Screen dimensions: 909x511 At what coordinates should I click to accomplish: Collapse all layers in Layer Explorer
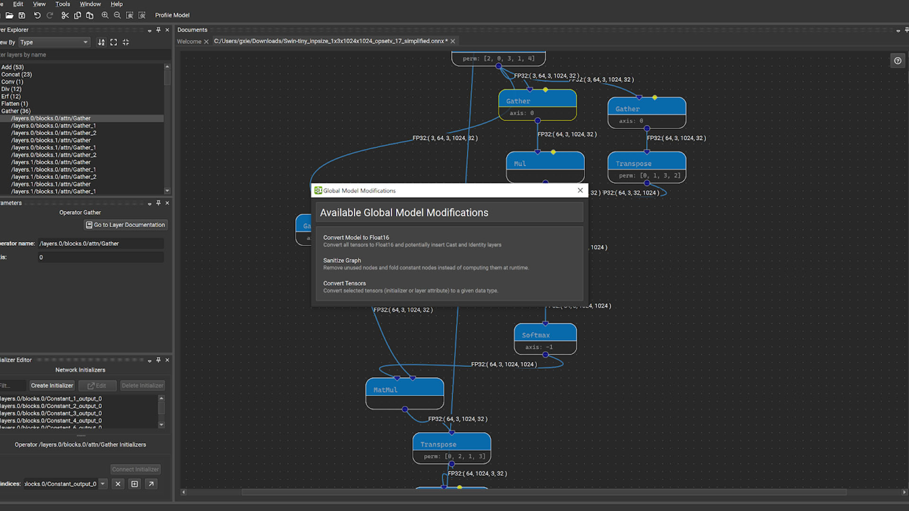click(x=125, y=42)
